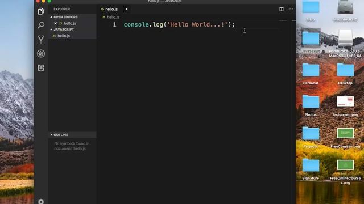This screenshot has height=204, width=364.
Task: Open the Manage gear settings icon
Action: 41,201
